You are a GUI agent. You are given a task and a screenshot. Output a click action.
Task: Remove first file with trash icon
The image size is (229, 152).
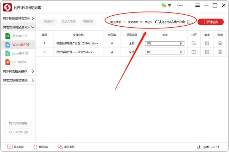[220, 43]
